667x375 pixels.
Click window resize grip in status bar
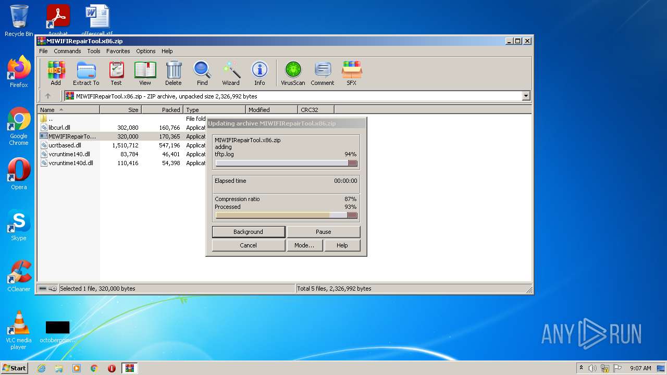point(529,290)
